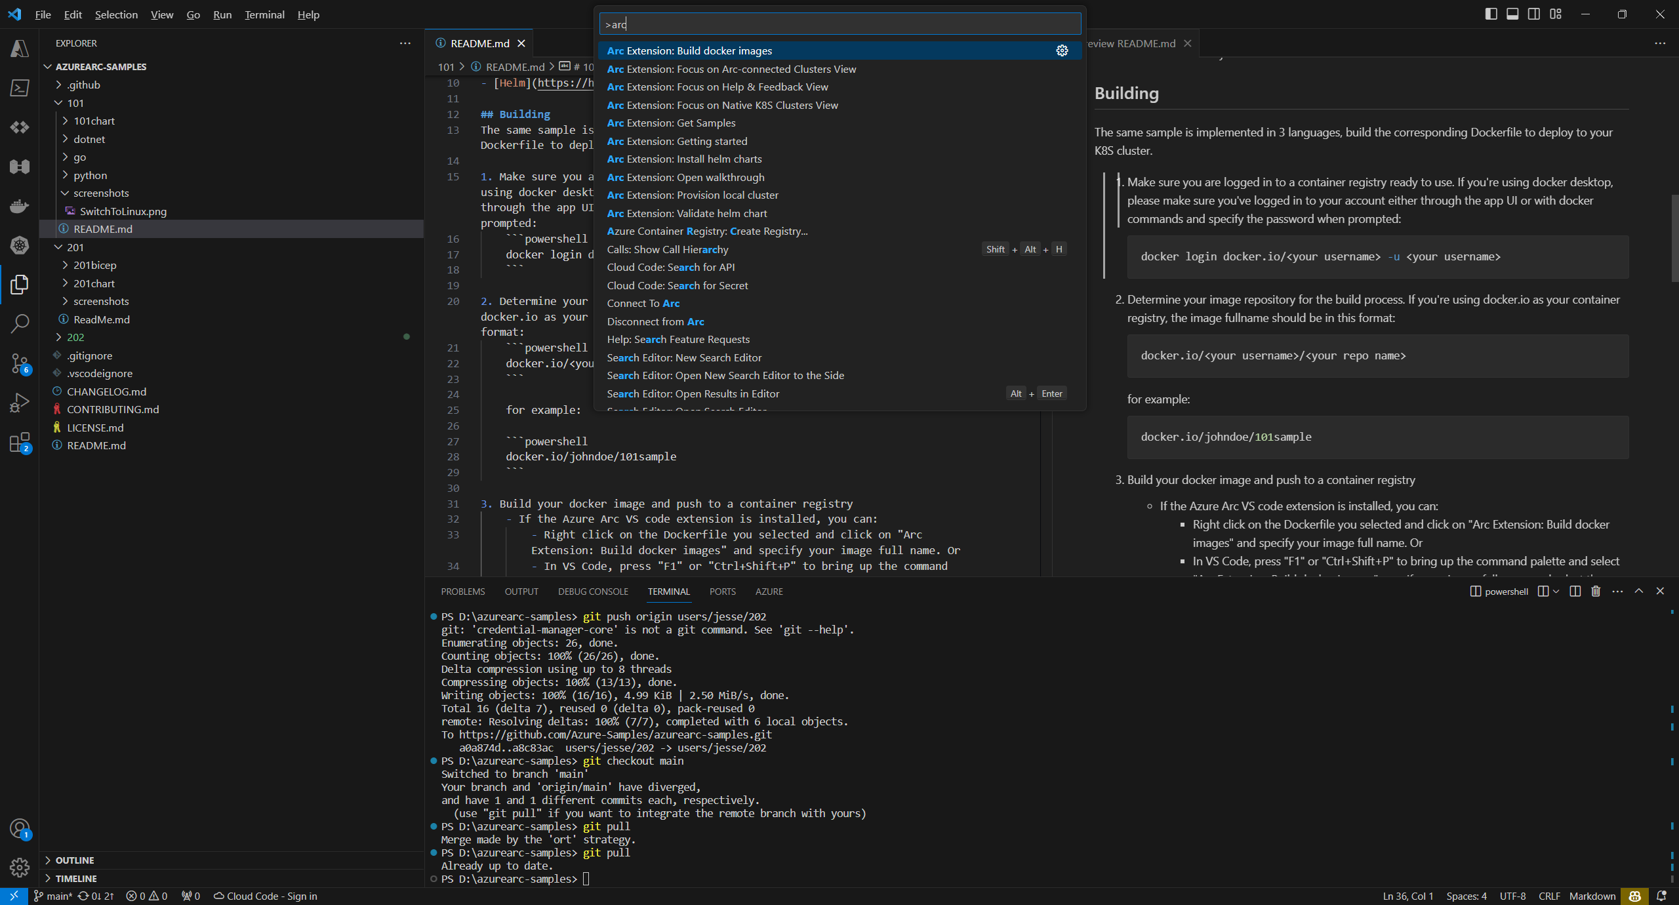Screen dimensions: 1679x905
Task: Open the Docker view in activity bar
Action: pos(19,206)
